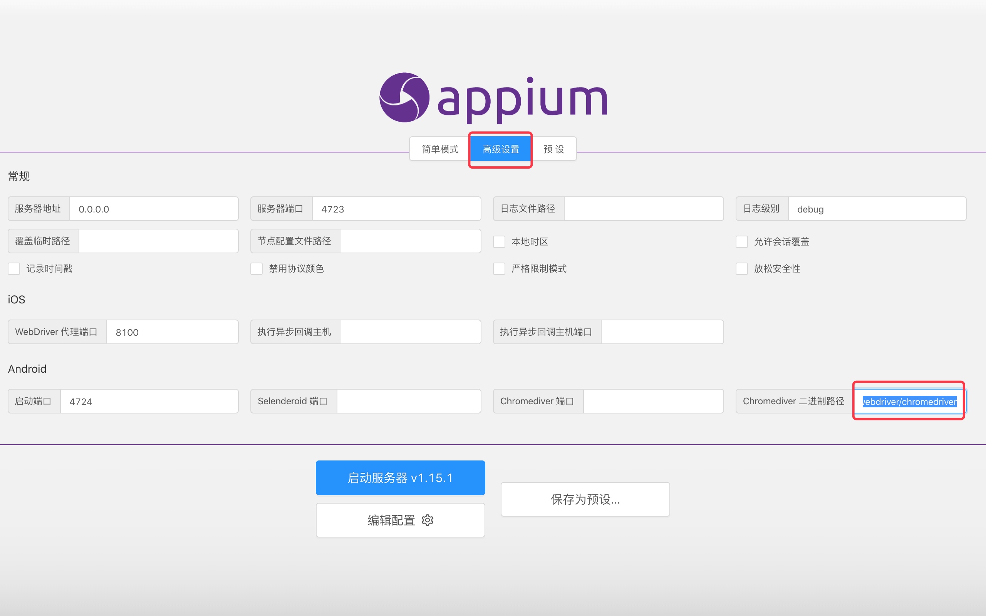Click the 执行异步回调主机 input field

410,332
